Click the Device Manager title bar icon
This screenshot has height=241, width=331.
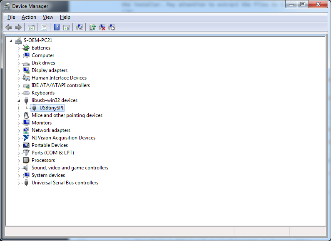pyautogui.click(x=7, y=6)
